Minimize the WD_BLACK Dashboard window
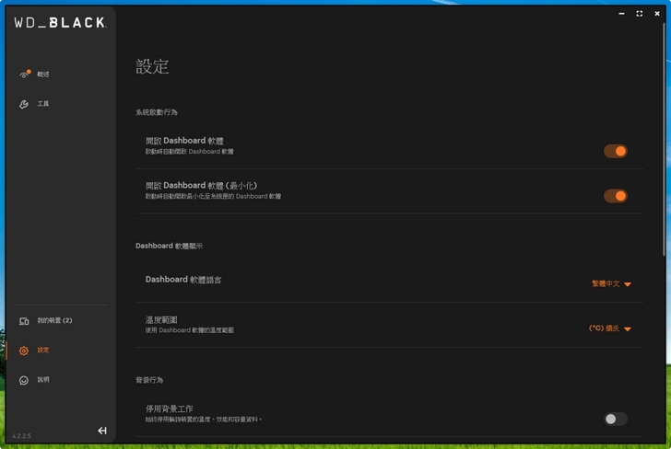 [621, 14]
